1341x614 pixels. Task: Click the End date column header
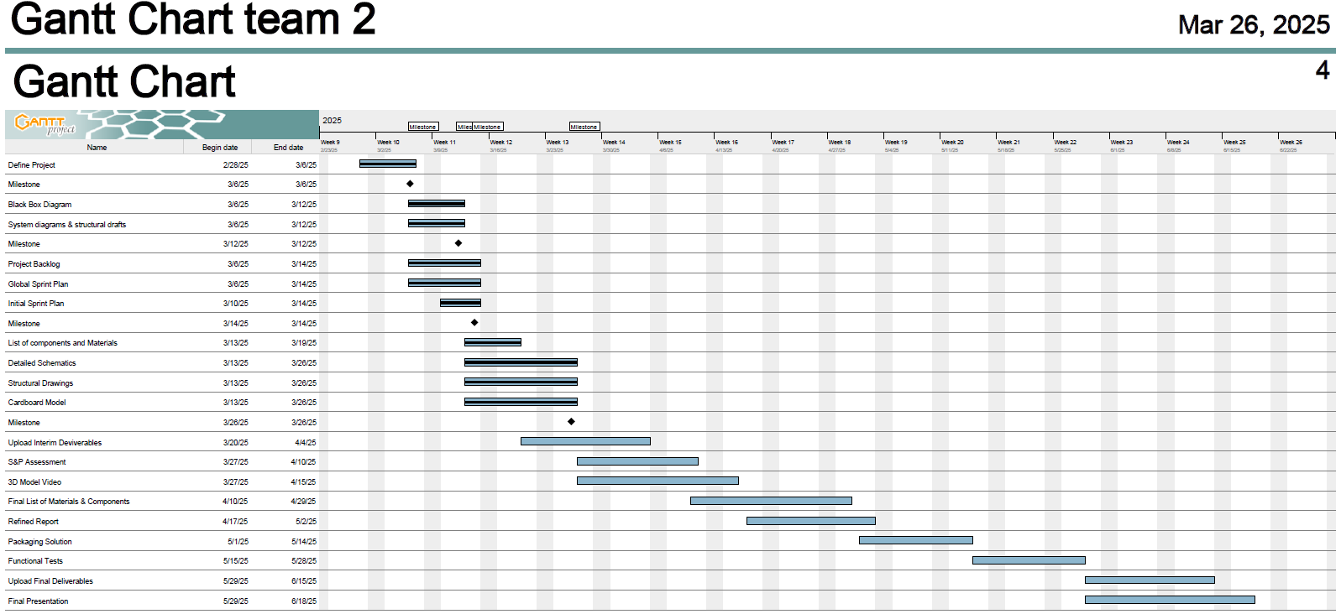click(x=288, y=148)
